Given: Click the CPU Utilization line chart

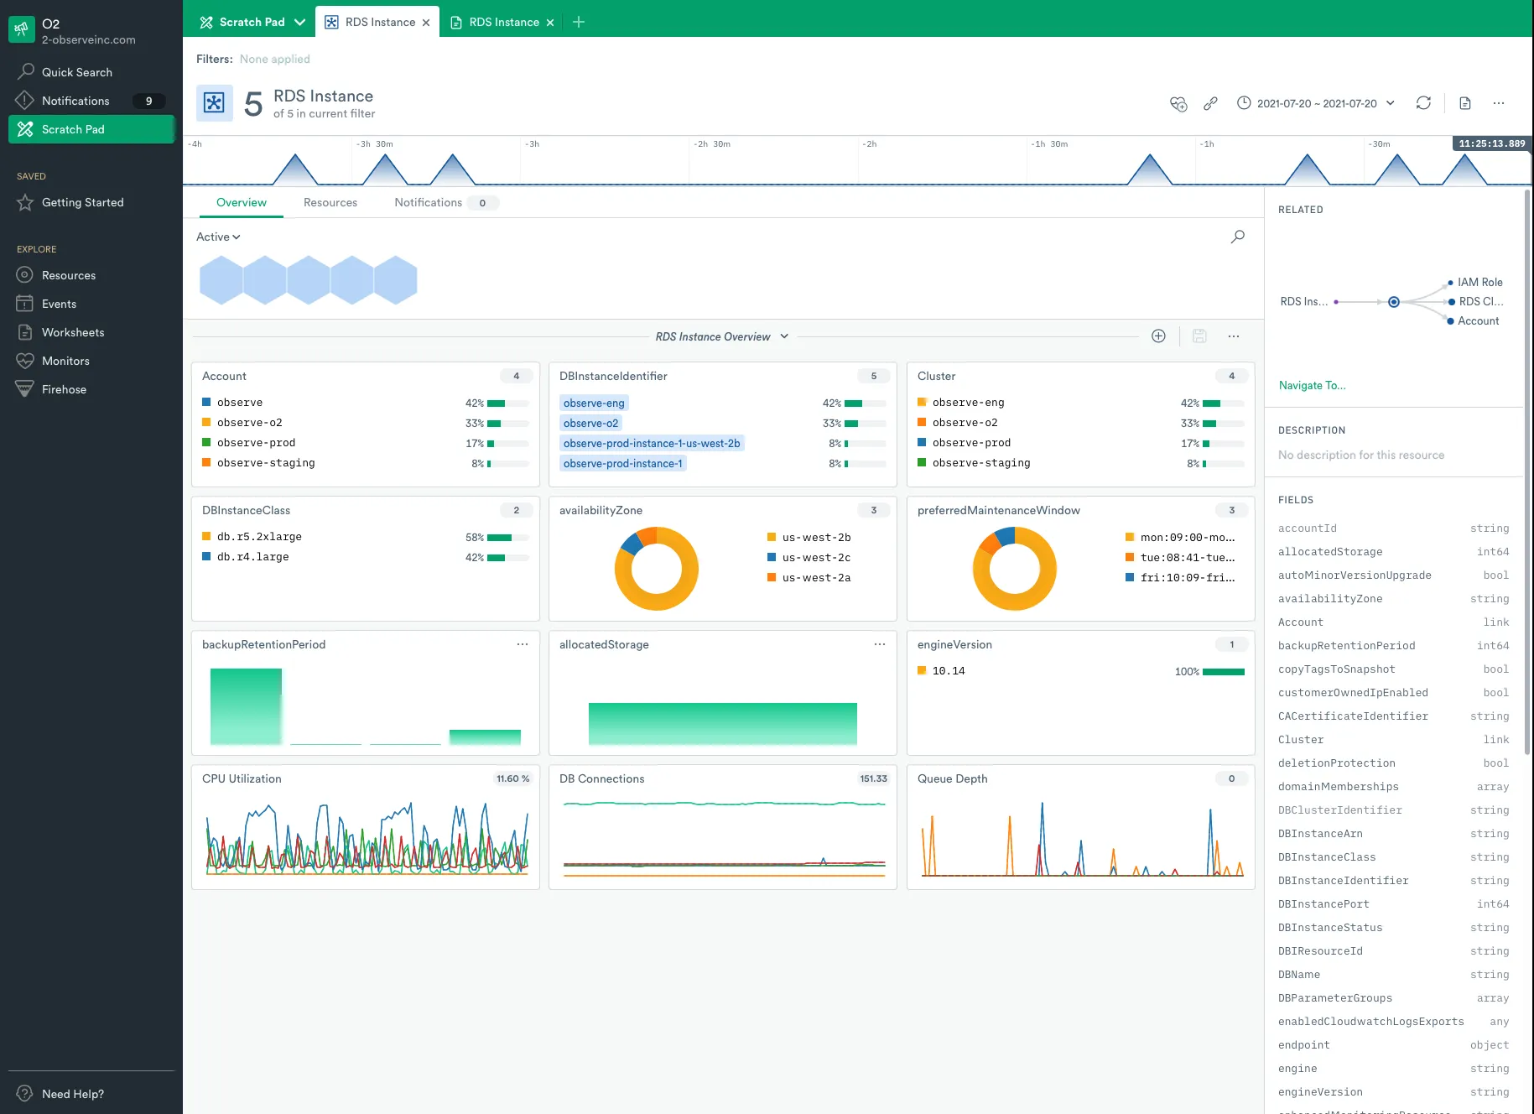Looking at the screenshot, I should (367, 839).
